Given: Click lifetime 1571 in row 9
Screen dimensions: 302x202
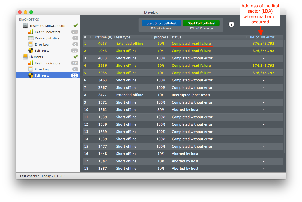Looking at the screenshot, I should [102, 102].
